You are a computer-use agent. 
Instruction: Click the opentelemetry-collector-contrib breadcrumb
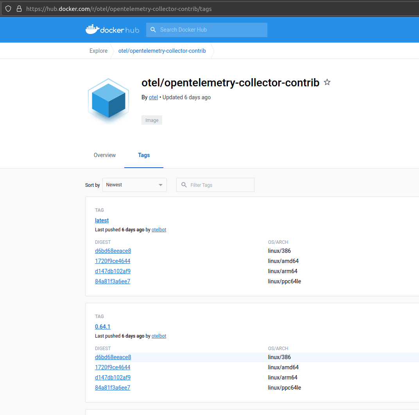[x=162, y=50]
